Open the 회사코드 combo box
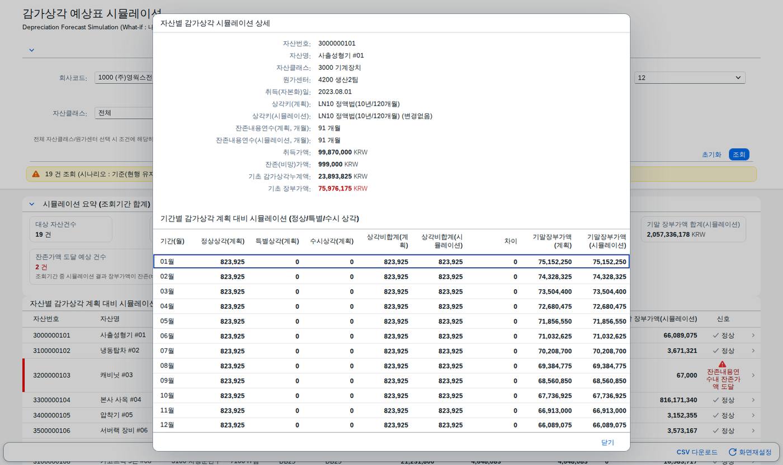 pyautogui.click(x=124, y=78)
